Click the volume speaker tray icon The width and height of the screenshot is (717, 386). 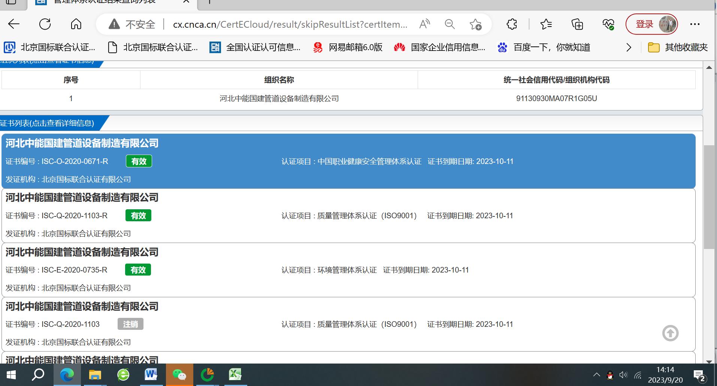click(x=623, y=375)
